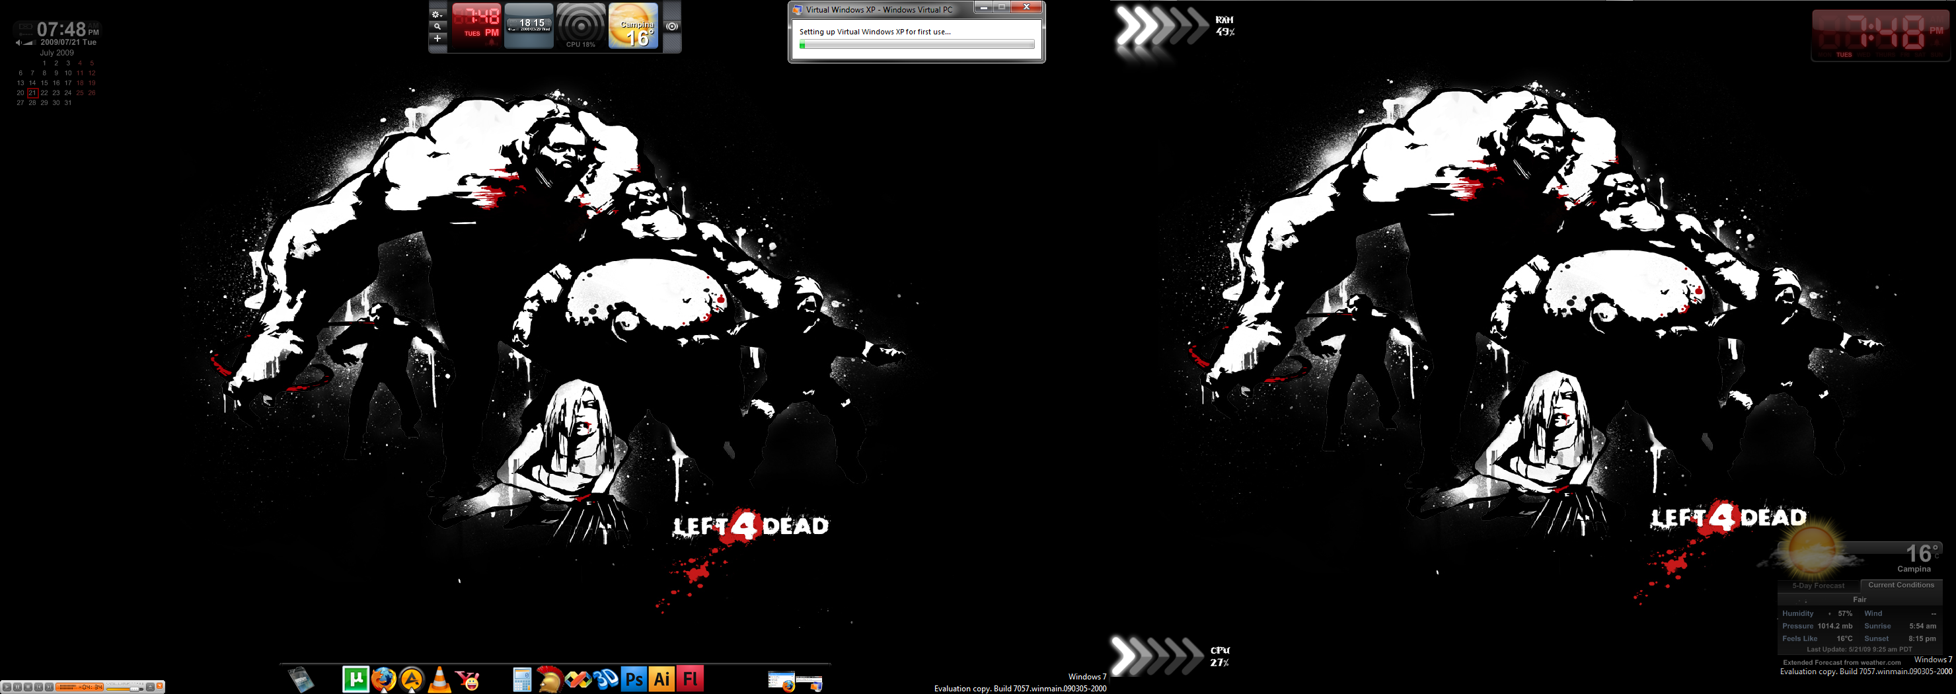Screen dimensions: 1956x694
Task: Select the Current Conditions tab
Action: (1900, 586)
